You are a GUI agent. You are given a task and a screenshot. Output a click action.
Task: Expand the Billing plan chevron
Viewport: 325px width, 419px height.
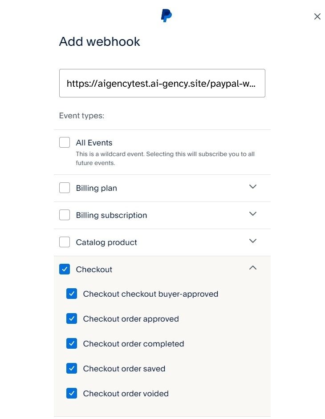[253, 187]
